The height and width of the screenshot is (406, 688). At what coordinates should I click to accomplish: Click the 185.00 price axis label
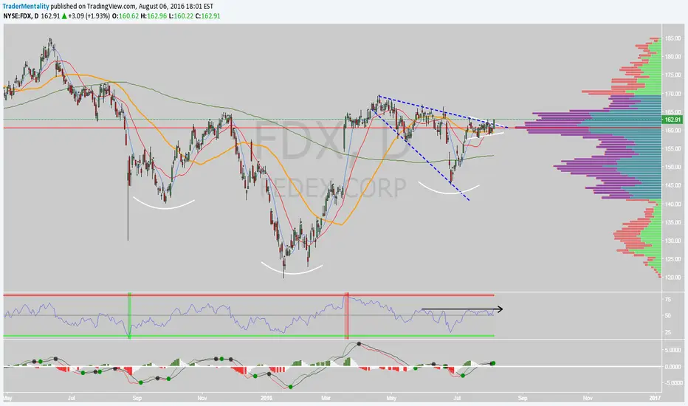pos(672,38)
